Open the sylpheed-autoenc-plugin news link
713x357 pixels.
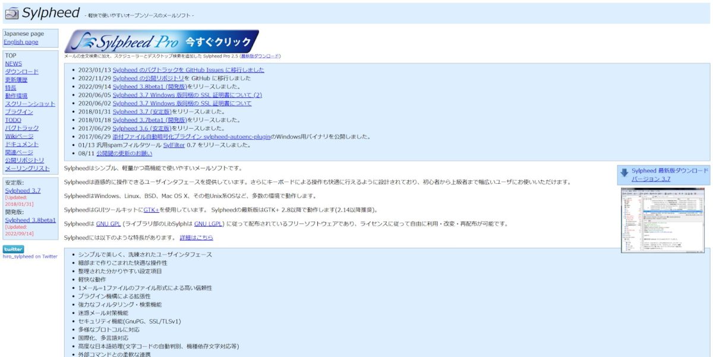pos(191,136)
